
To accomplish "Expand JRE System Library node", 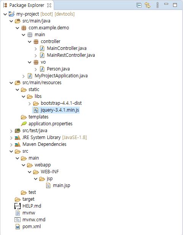I will 11,138.
